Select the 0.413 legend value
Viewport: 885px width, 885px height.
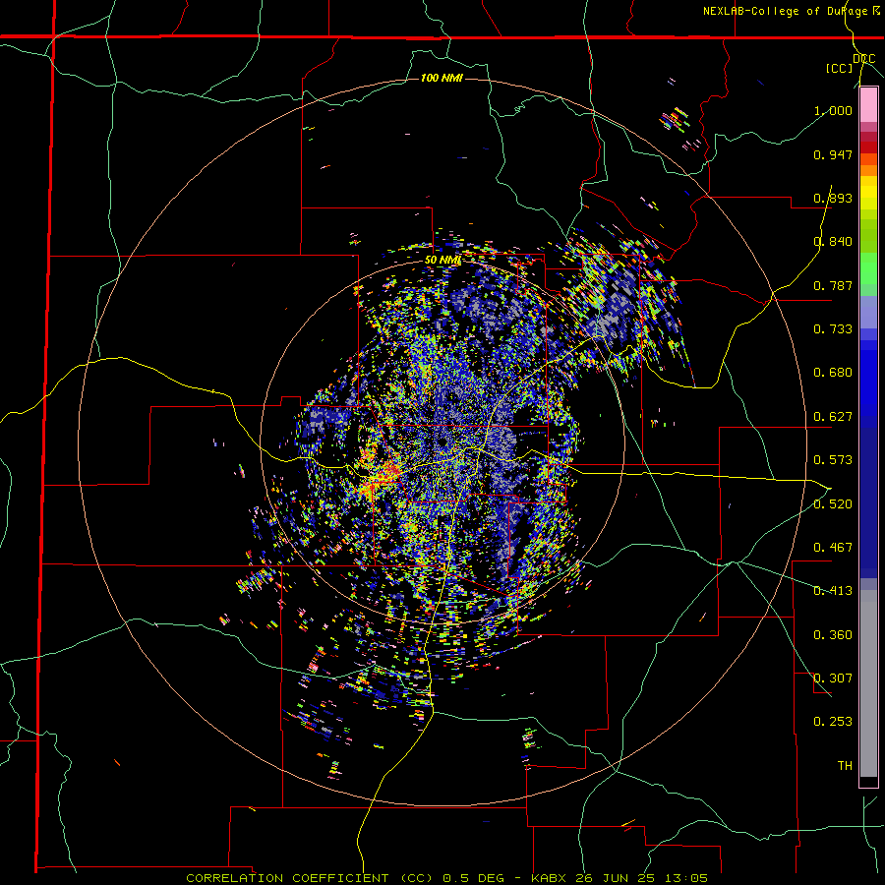(x=833, y=591)
